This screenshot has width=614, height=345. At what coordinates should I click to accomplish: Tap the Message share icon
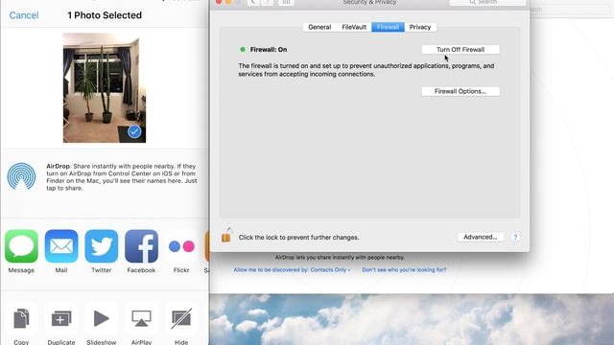pyautogui.click(x=21, y=246)
